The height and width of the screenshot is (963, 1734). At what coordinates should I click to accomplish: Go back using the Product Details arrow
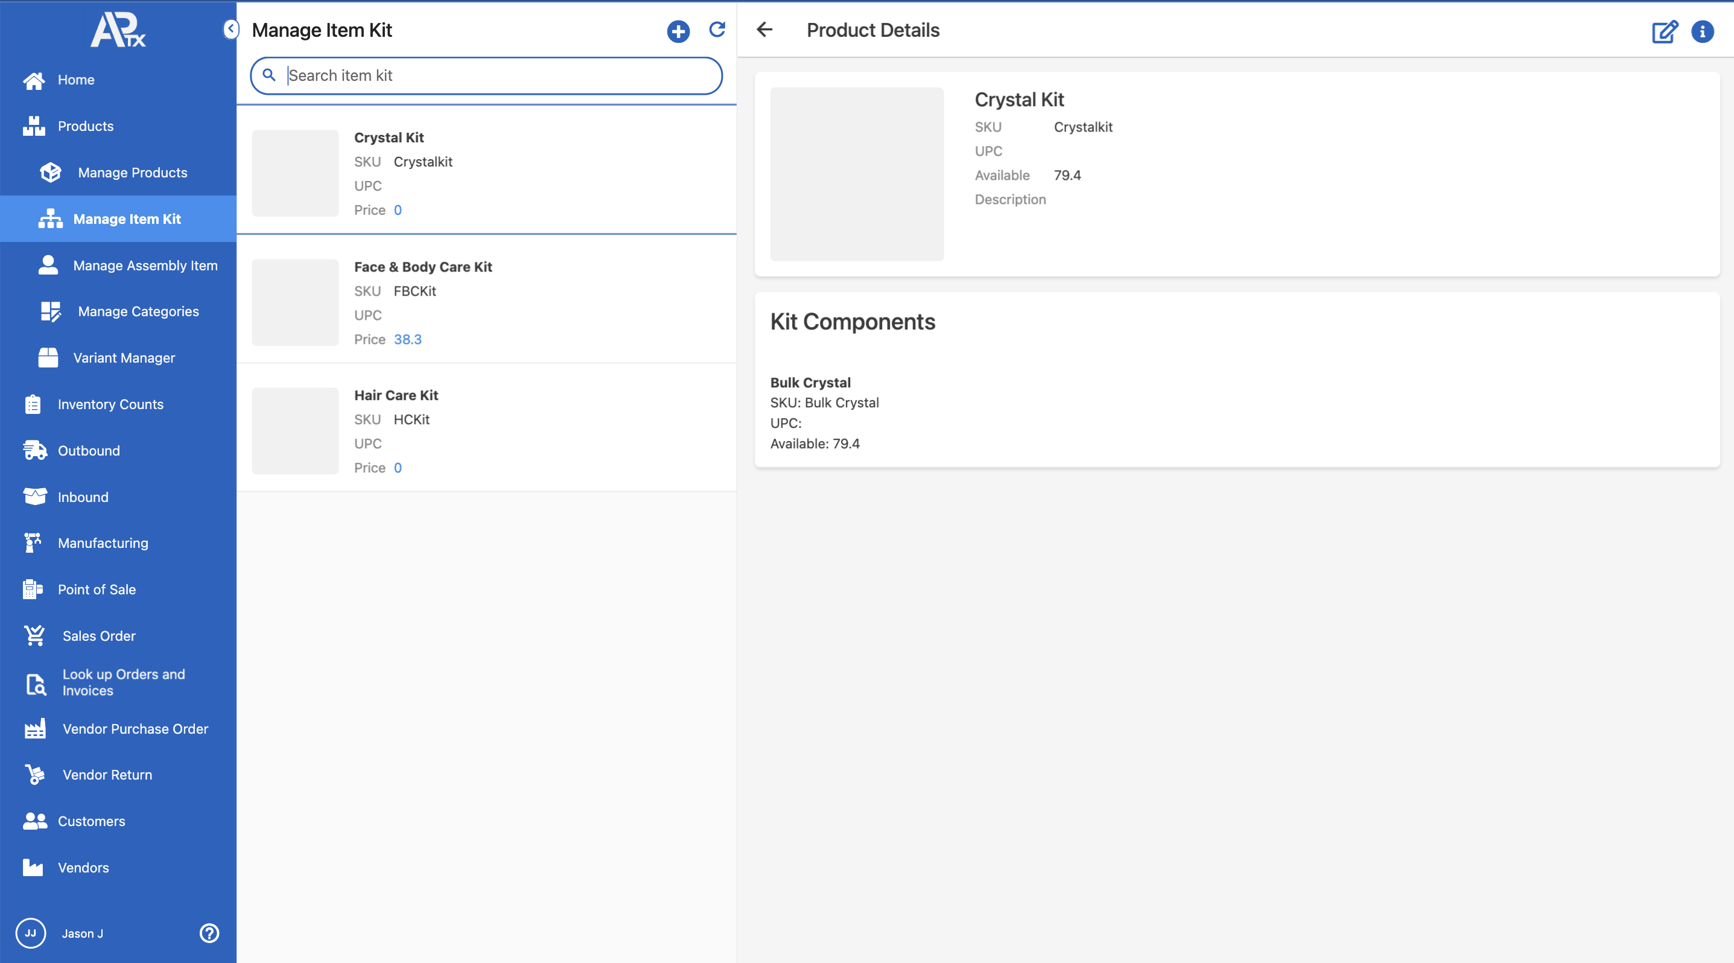tap(764, 30)
